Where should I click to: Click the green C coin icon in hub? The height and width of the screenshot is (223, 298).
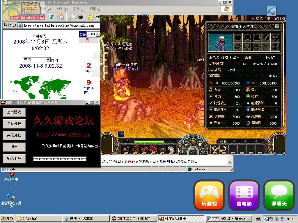(x=193, y=141)
